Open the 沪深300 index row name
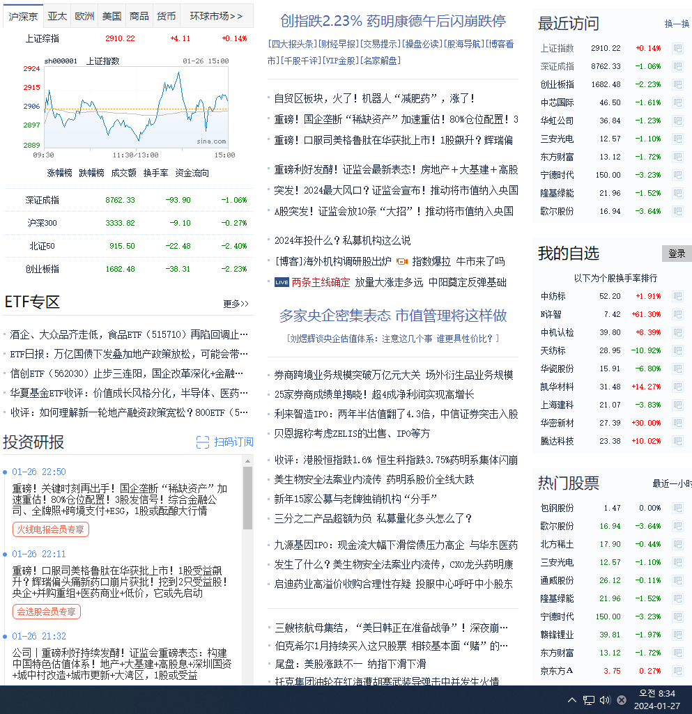 [x=43, y=223]
